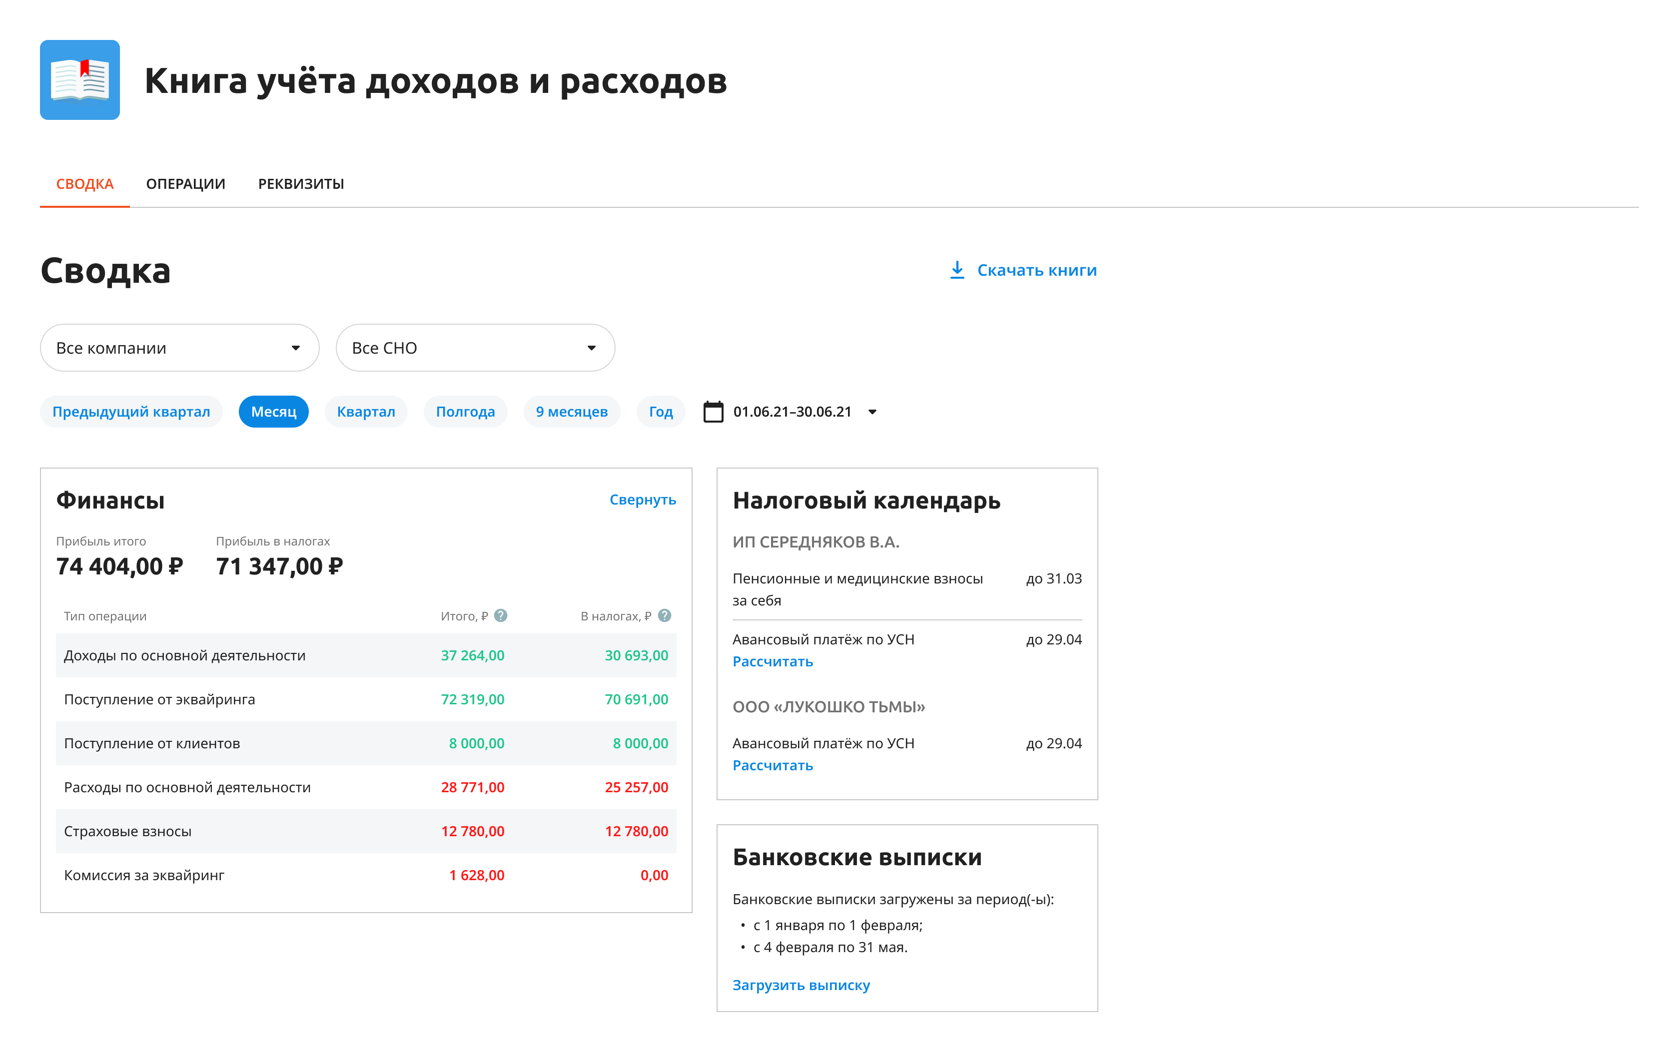Switch to the ОПЕРАЦИИ tab
The image size is (1679, 1049).
[186, 184]
